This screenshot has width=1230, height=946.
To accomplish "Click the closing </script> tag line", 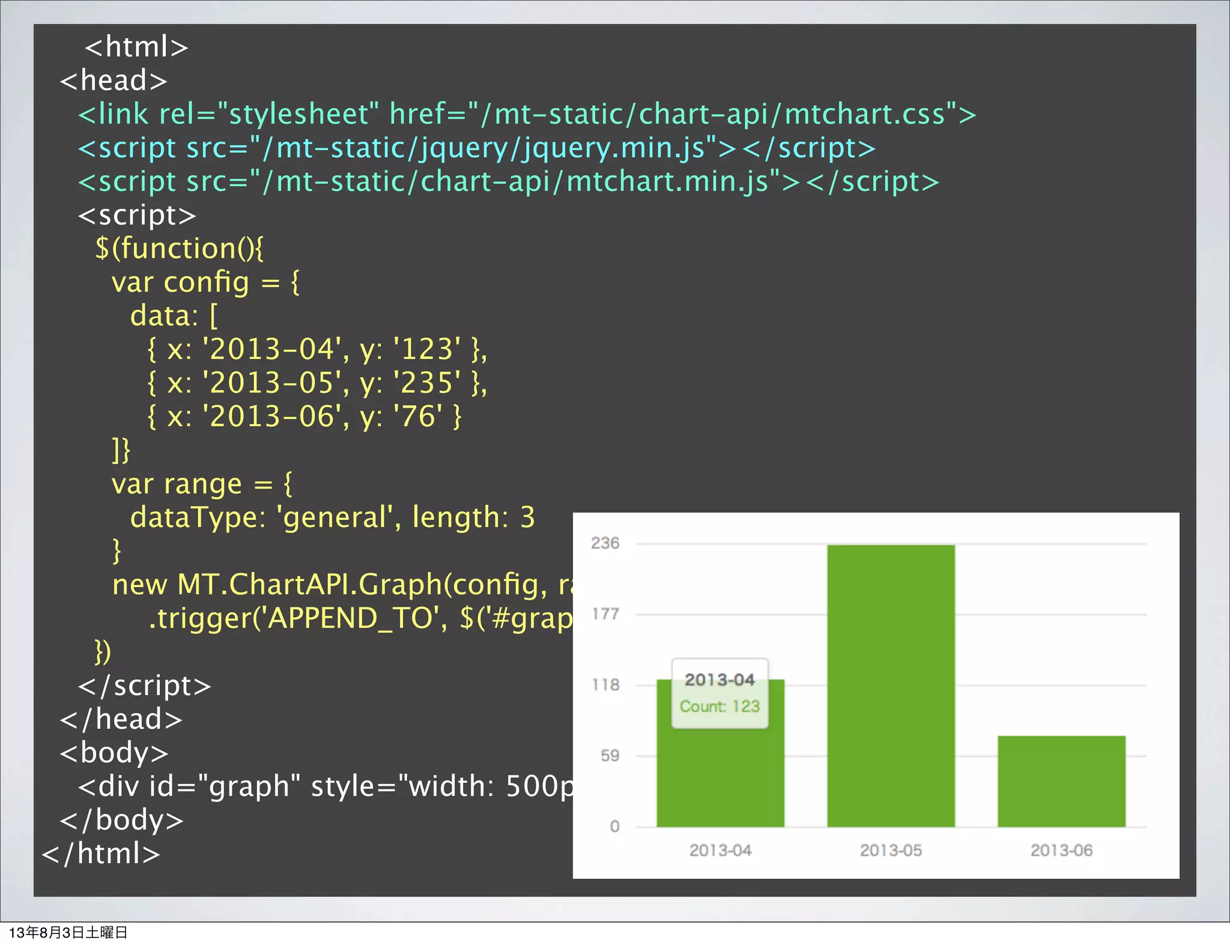I will (x=145, y=685).
